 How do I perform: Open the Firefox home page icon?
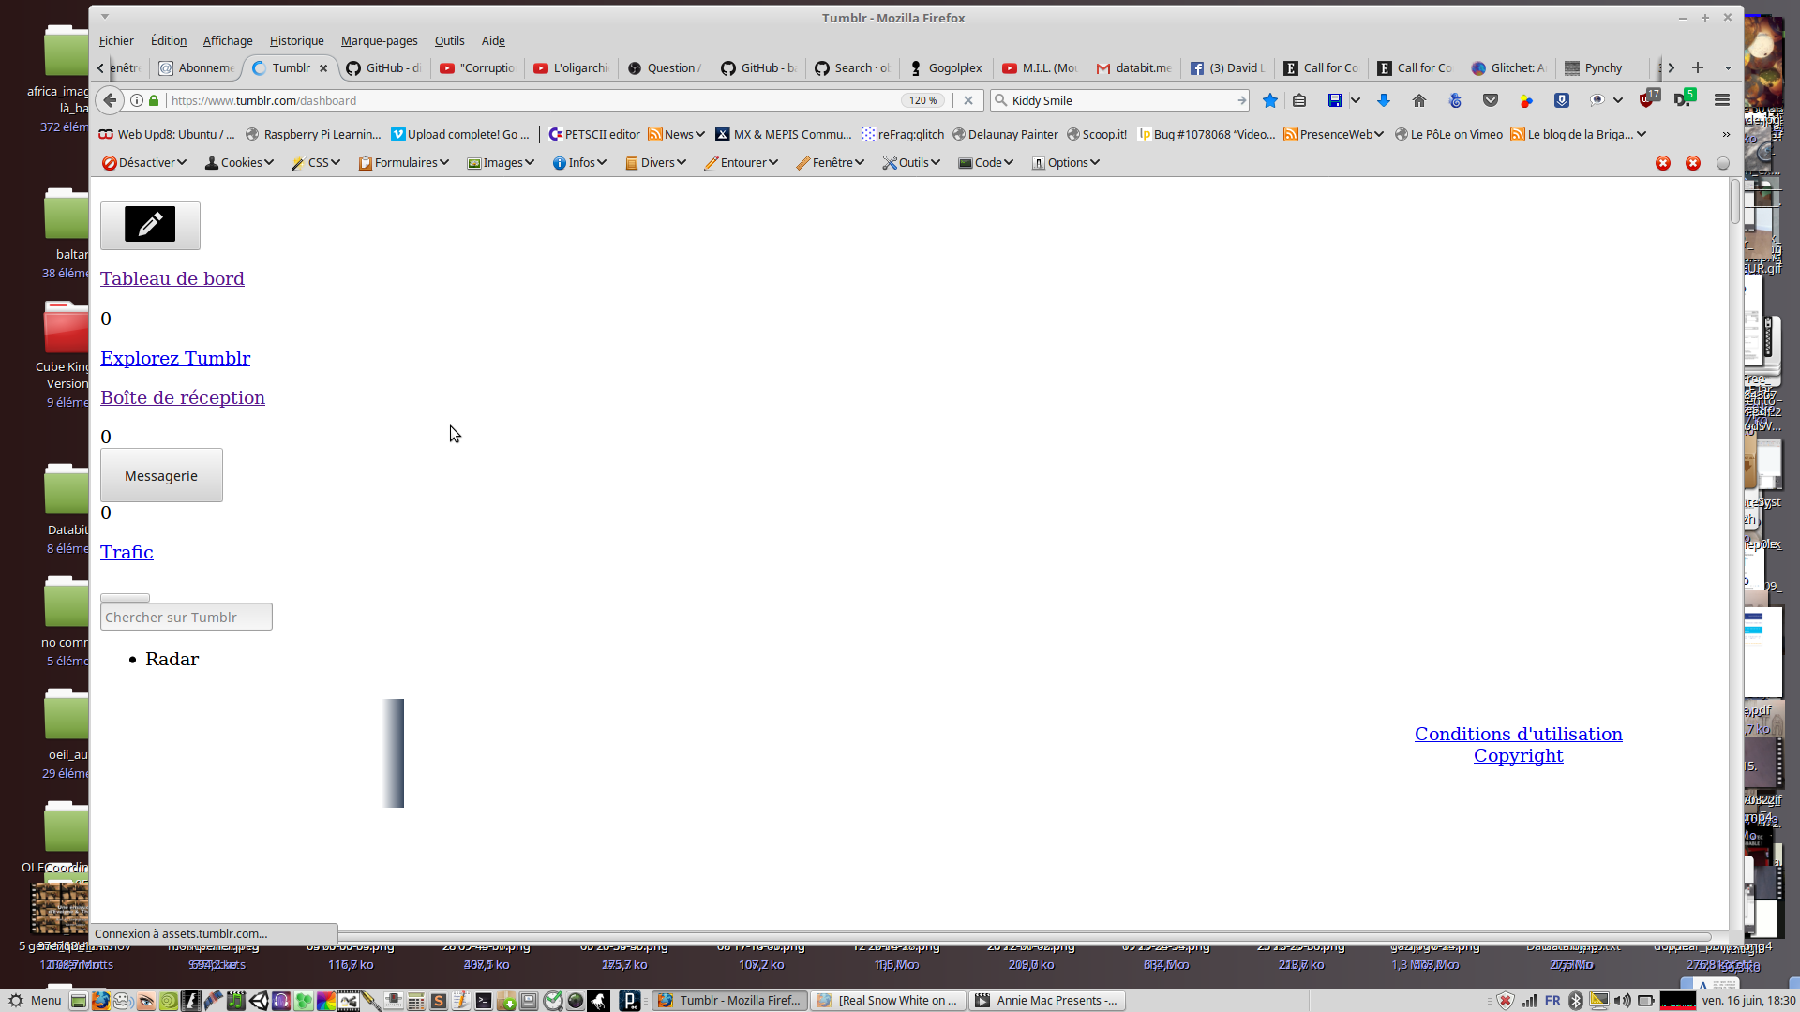pyautogui.click(x=1418, y=100)
